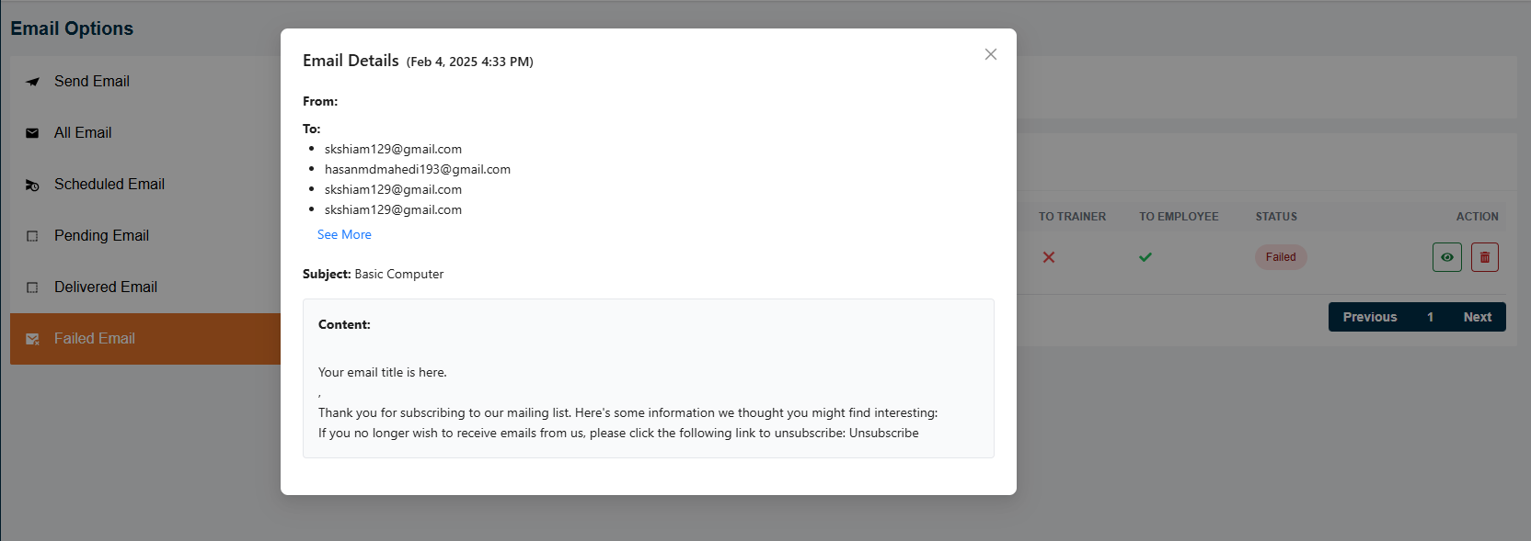Click the All Email envelope icon
This screenshot has width=1531, height=541.
tap(32, 133)
